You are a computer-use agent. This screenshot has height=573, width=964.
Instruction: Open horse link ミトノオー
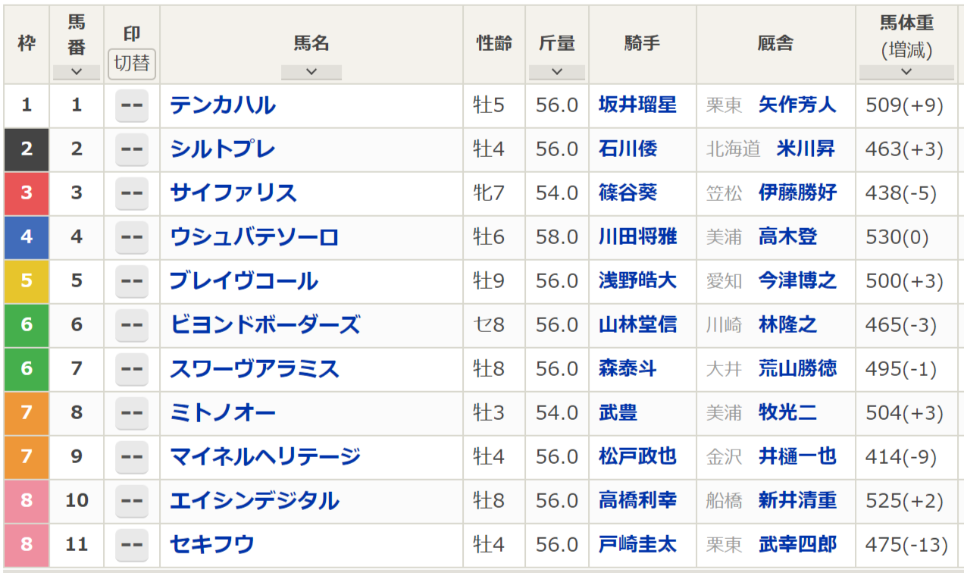click(223, 413)
